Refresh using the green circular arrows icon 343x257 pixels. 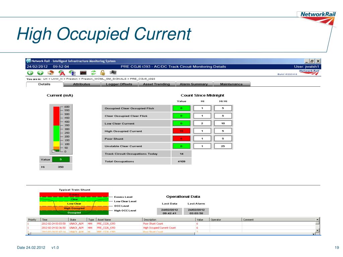(93, 73)
